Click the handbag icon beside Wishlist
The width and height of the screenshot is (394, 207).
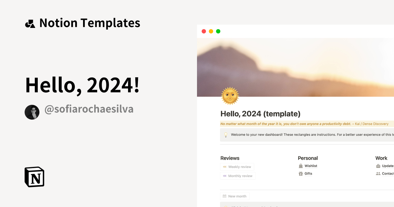coord(301,166)
